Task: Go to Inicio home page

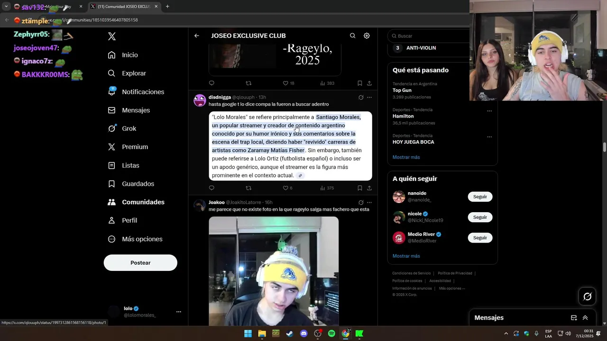Action: click(123, 55)
